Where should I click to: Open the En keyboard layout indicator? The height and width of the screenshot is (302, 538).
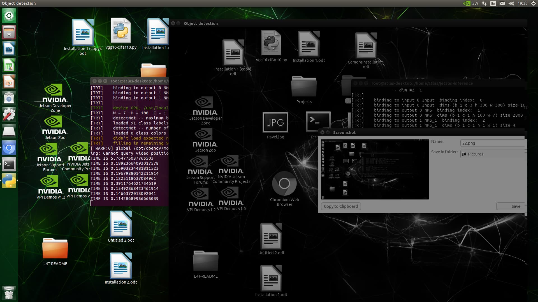coord(493,3)
